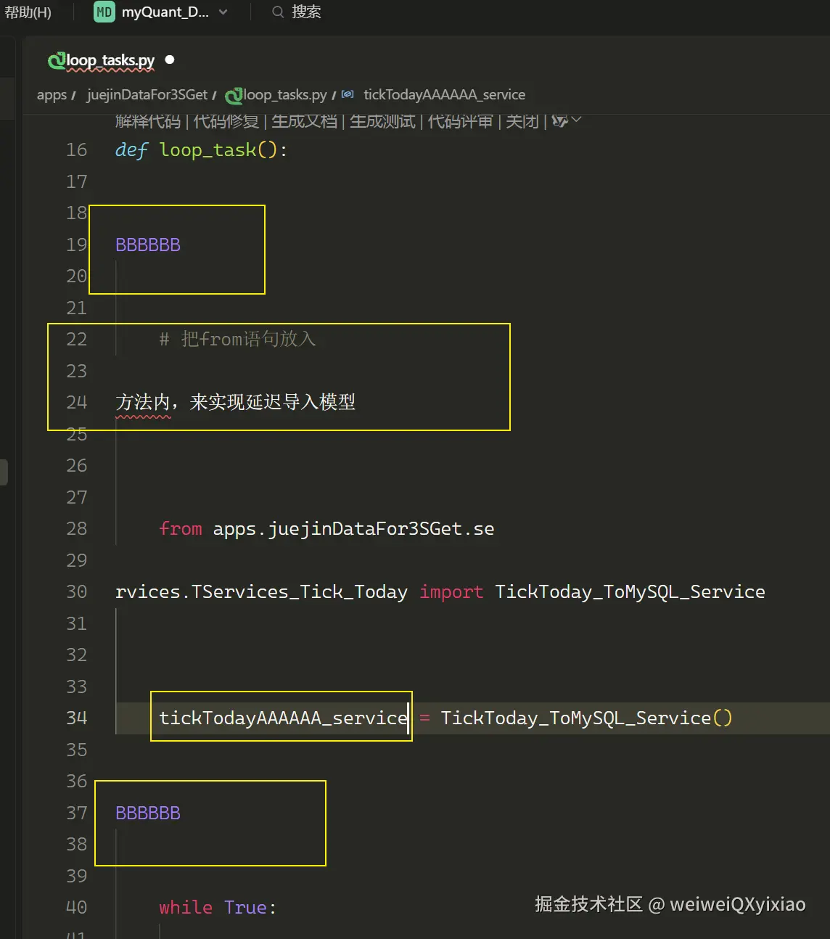Open the 帮助(H) menu
Image resolution: width=830 pixels, height=939 pixels.
[27, 12]
